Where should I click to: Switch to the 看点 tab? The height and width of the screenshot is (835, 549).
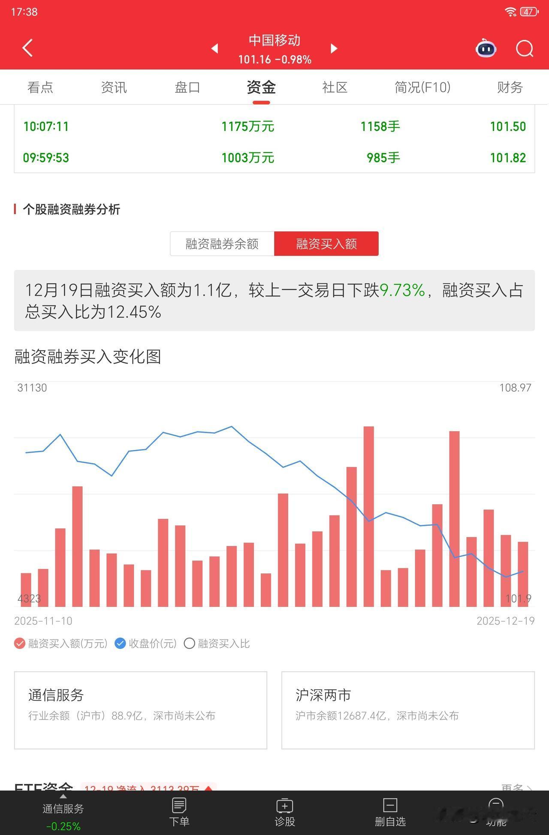pyautogui.click(x=40, y=87)
